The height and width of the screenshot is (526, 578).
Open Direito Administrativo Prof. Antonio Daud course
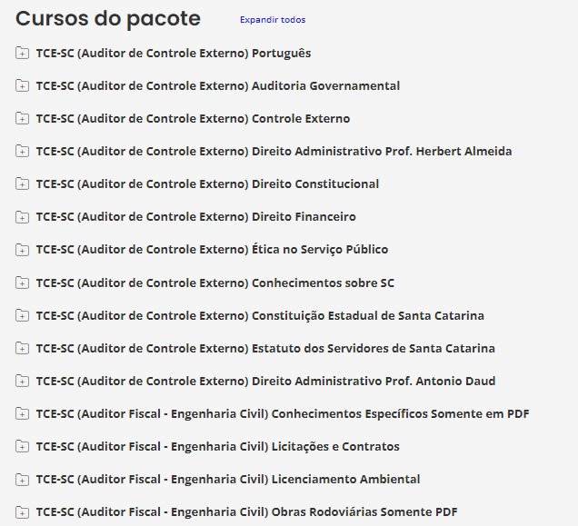(265, 381)
